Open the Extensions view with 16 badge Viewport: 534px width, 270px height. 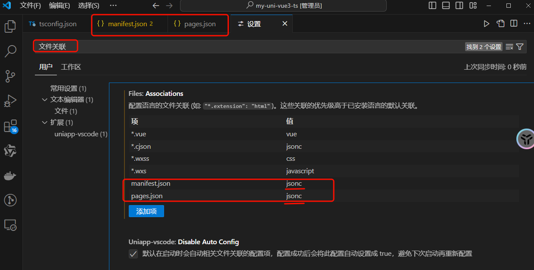tap(10, 126)
